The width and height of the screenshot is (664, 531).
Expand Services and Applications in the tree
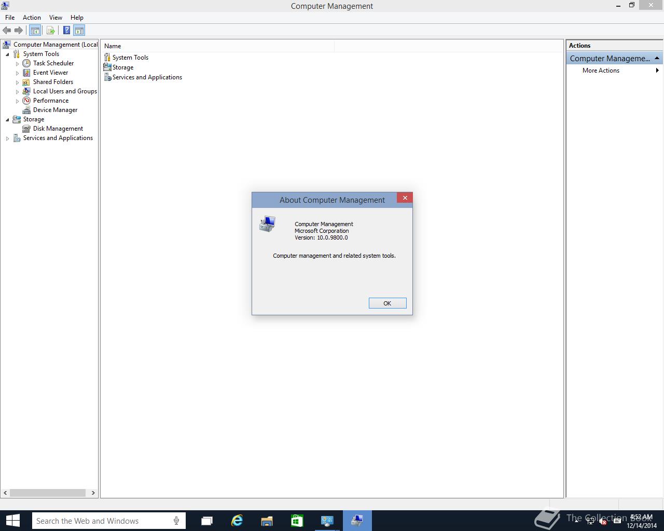click(x=7, y=138)
